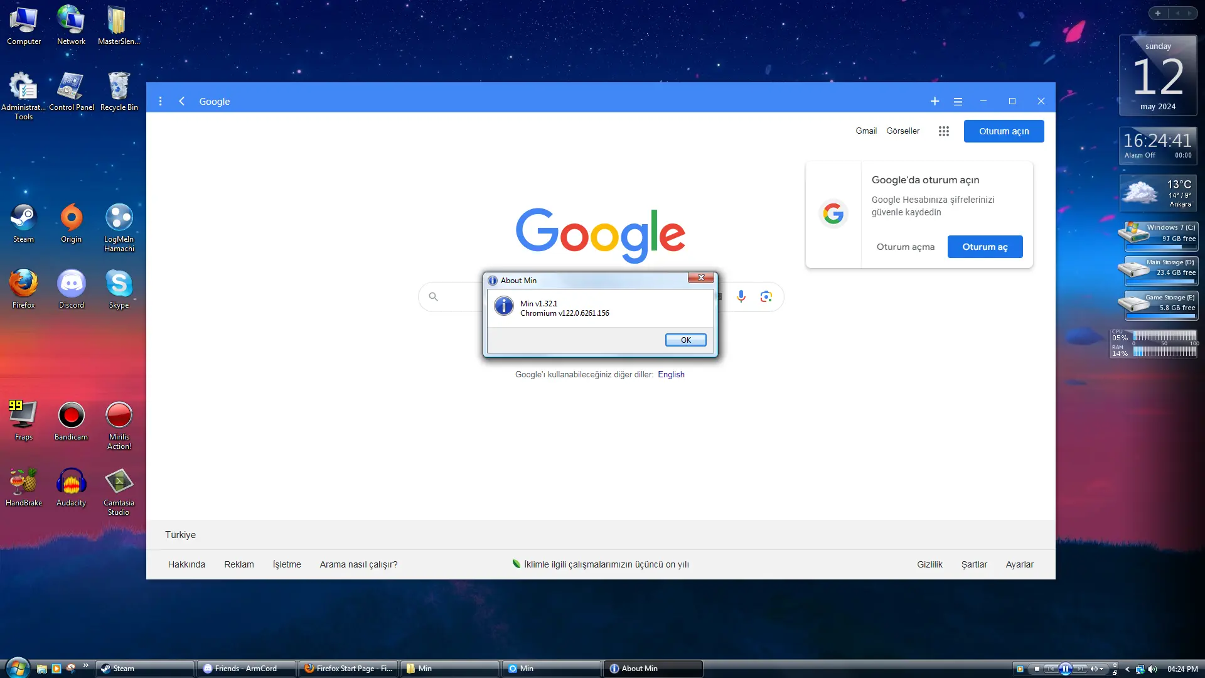Select the Camtasia Studio icon
1205x678 pixels.
coord(119,491)
